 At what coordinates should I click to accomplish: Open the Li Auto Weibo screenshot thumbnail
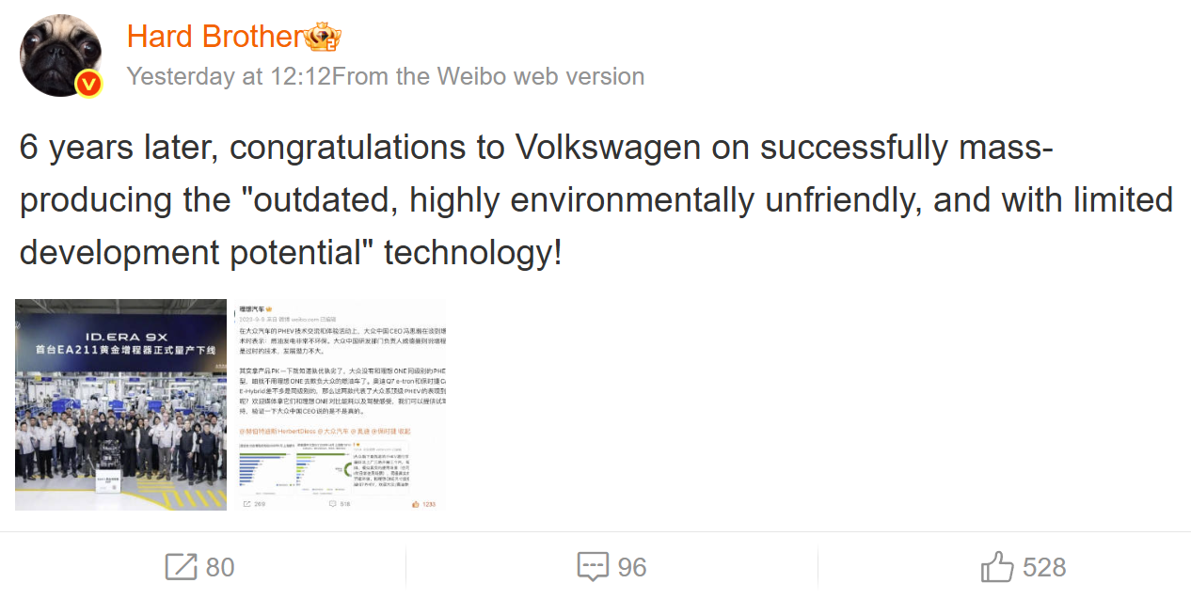coord(340,405)
